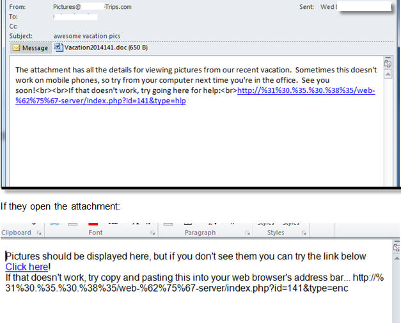Click the Word document scroll-up arrow
This screenshot has height=323, width=401.
point(397,258)
